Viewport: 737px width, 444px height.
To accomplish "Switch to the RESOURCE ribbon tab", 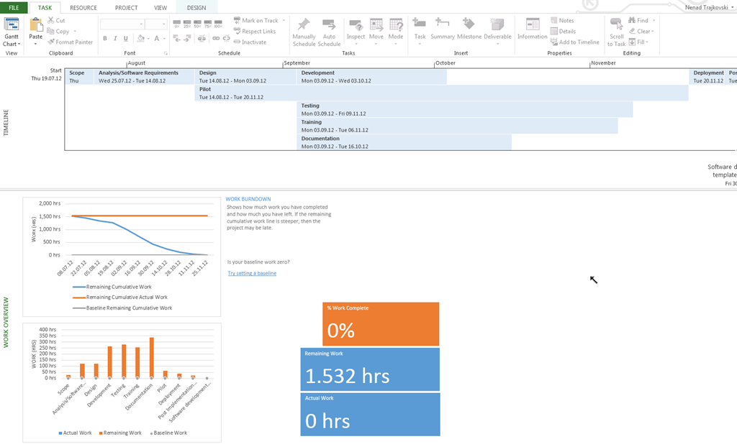I will (x=83, y=8).
